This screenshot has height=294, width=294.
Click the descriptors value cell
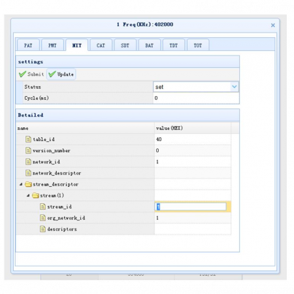pyautogui.click(x=193, y=229)
